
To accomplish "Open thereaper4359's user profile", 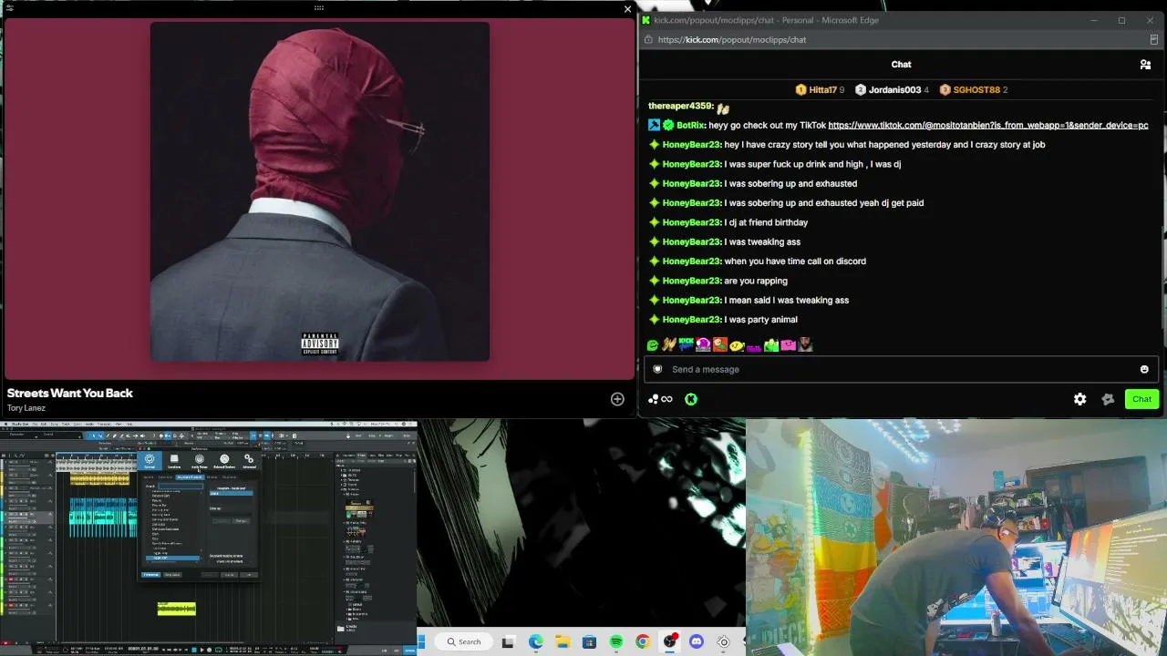I will click(x=680, y=107).
